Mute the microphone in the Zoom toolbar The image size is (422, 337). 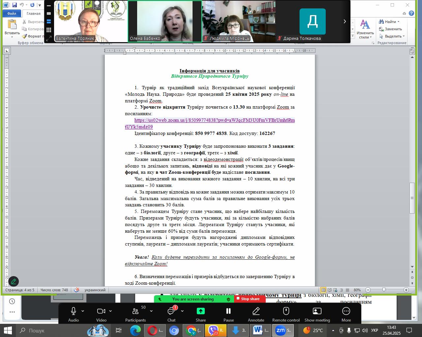point(73,311)
